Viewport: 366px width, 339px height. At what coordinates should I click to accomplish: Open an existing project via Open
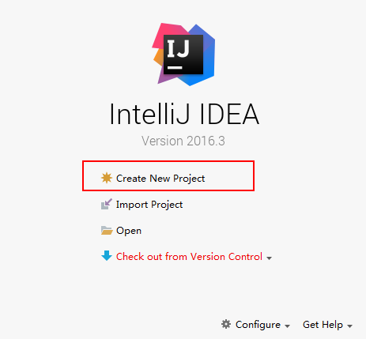pos(129,231)
